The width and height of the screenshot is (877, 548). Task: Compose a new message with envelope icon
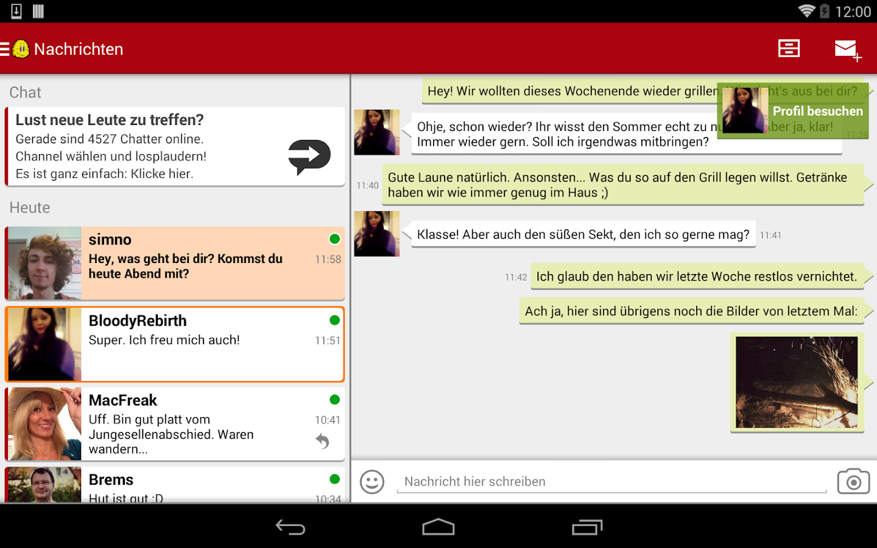click(847, 49)
